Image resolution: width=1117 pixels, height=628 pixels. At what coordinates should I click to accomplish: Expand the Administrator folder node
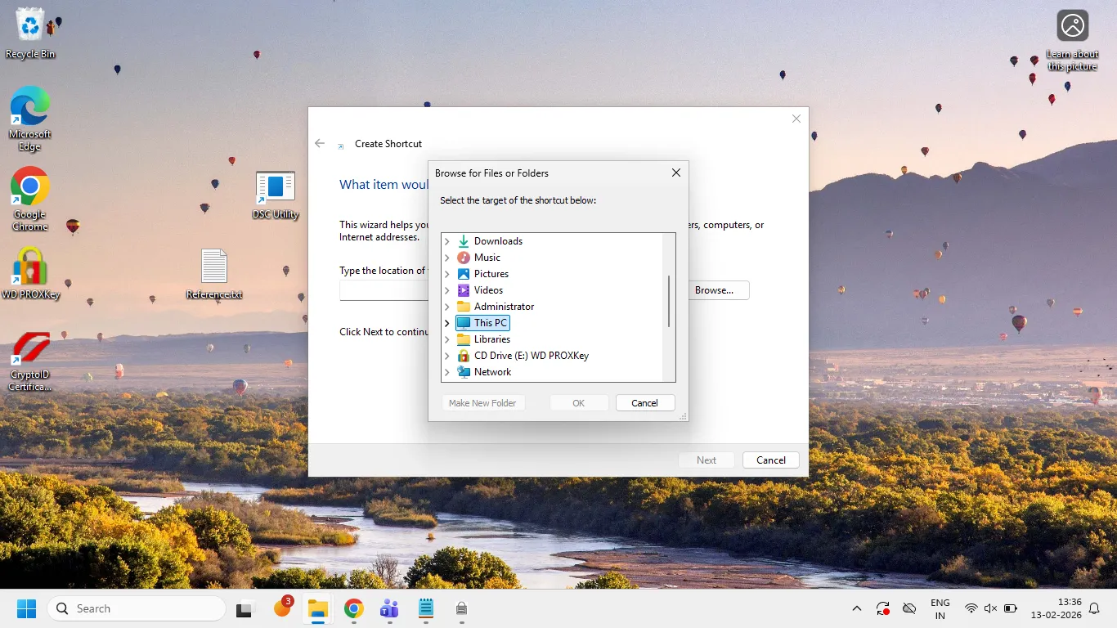(x=447, y=307)
